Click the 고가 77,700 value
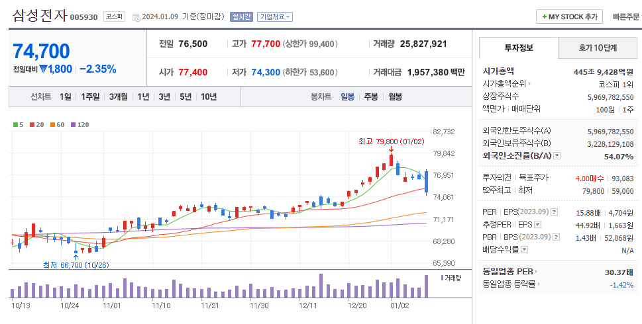642x324 pixels. pos(266,44)
